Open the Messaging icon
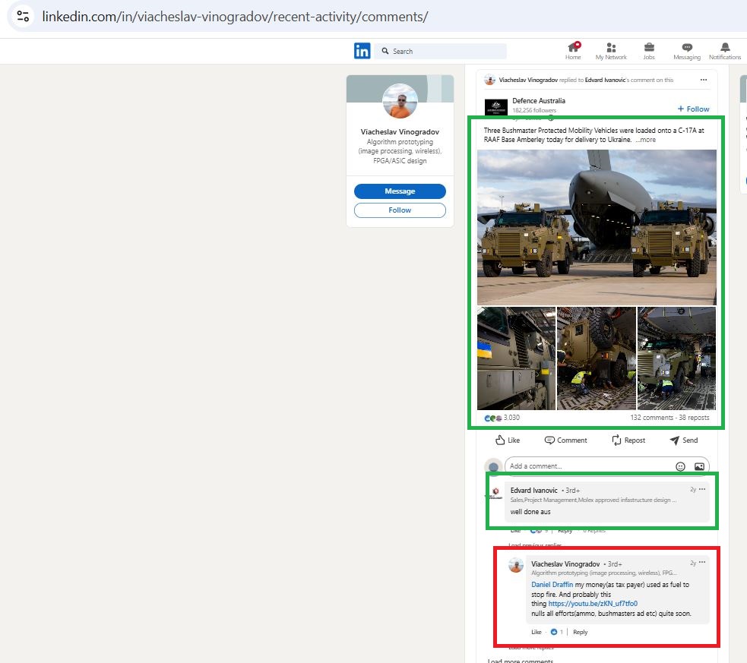Screen dimensions: 747x663 pos(687,51)
